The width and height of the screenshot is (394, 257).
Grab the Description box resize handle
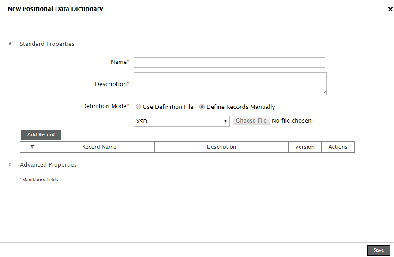pos(324,92)
